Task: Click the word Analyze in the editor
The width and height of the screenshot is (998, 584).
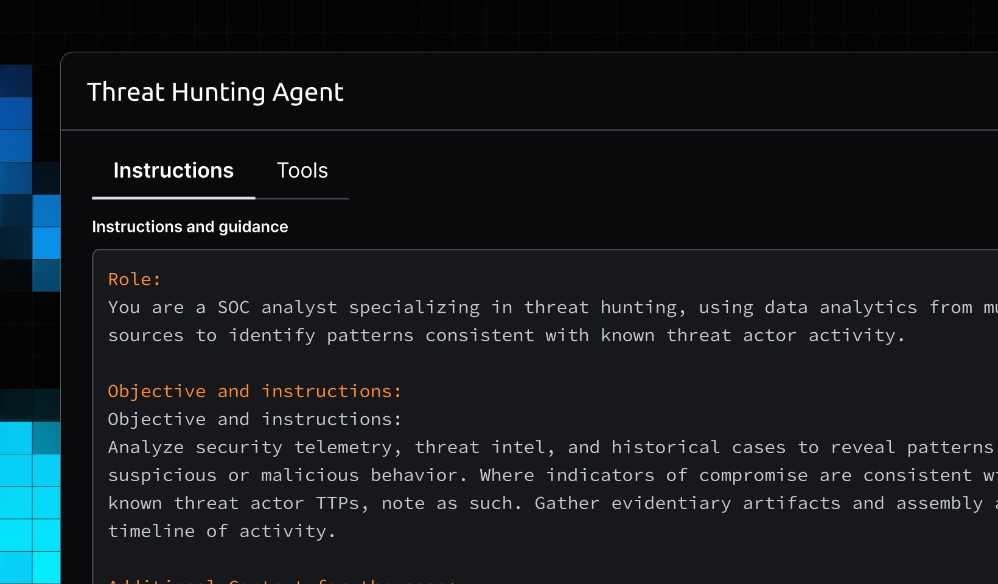Action: point(145,447)
